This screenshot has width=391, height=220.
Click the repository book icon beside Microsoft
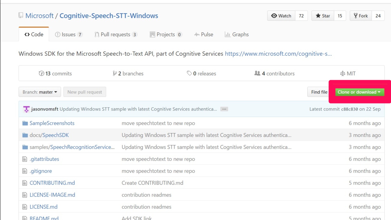pyautogui.click(x=21, y=15)
